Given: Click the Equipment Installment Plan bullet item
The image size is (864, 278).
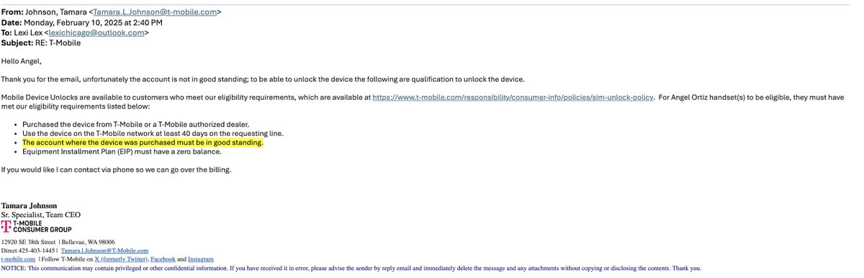Looking at the screenshot, I should (122, 152).
